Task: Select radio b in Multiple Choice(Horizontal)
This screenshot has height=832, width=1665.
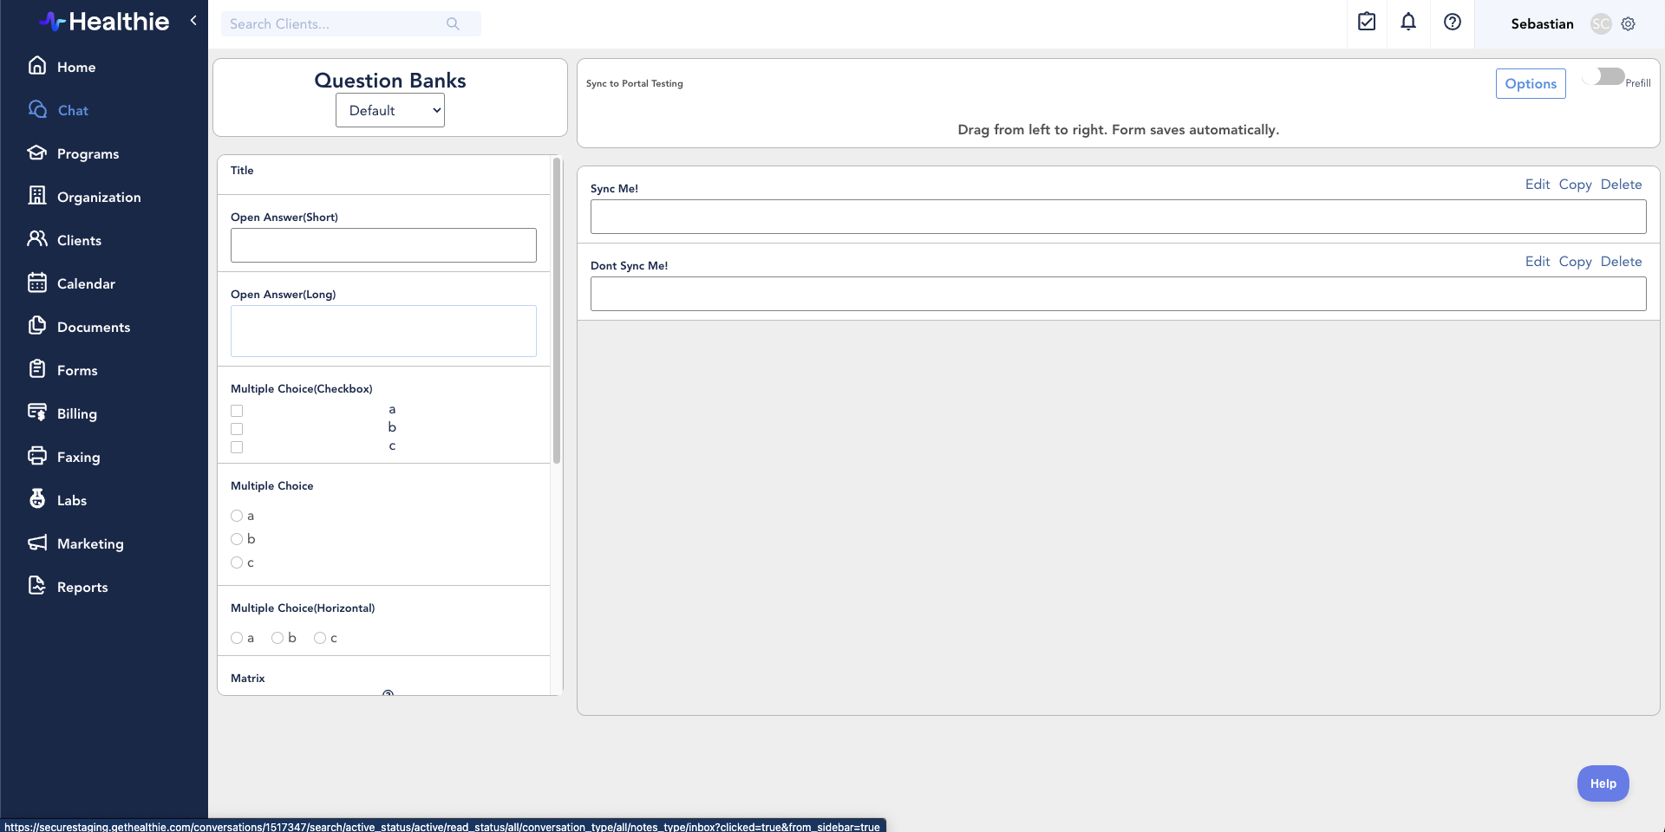Action: click(277, 638)
